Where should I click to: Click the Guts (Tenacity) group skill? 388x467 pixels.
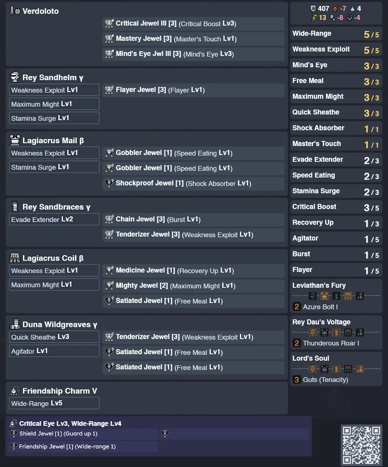click(x=325, y=380)
